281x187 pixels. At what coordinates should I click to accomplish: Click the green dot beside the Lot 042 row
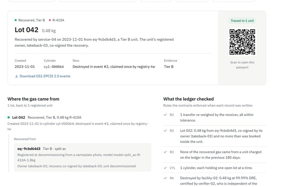8,117
